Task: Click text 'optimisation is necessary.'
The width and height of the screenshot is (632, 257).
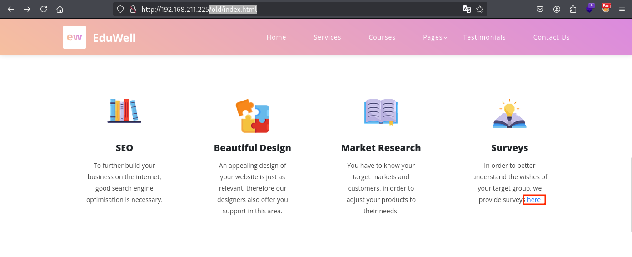Action: pyautogui.click(x=124, y=200)
